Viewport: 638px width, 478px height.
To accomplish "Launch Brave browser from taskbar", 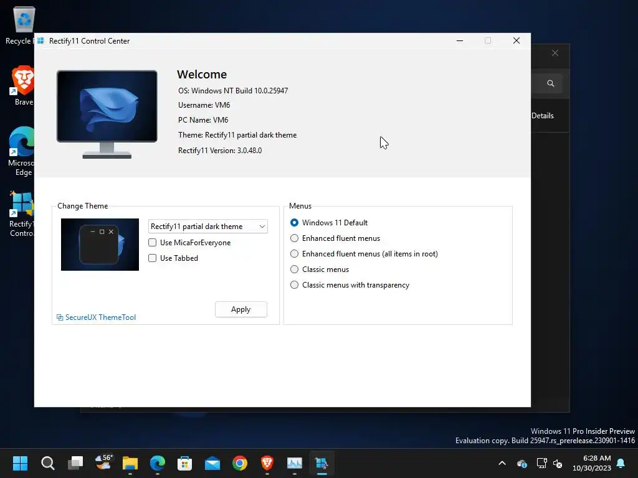I will click(267, 463).
